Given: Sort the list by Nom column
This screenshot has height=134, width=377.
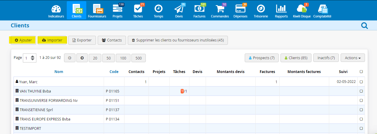Looking at the screenshot, I should point(59,72).
